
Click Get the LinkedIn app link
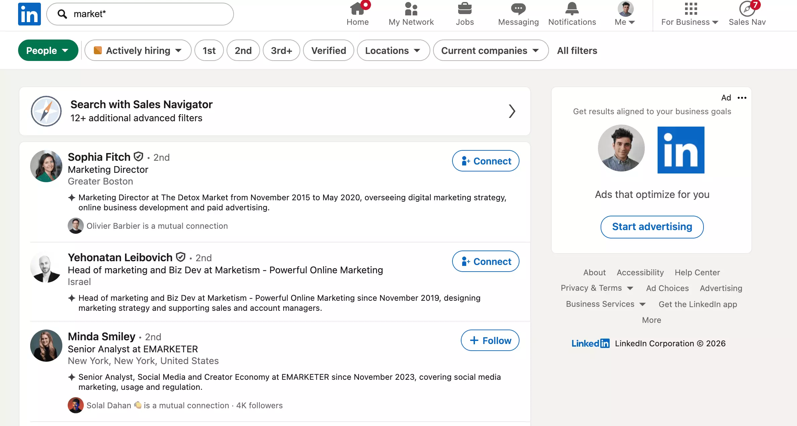[x=698, y=304]
